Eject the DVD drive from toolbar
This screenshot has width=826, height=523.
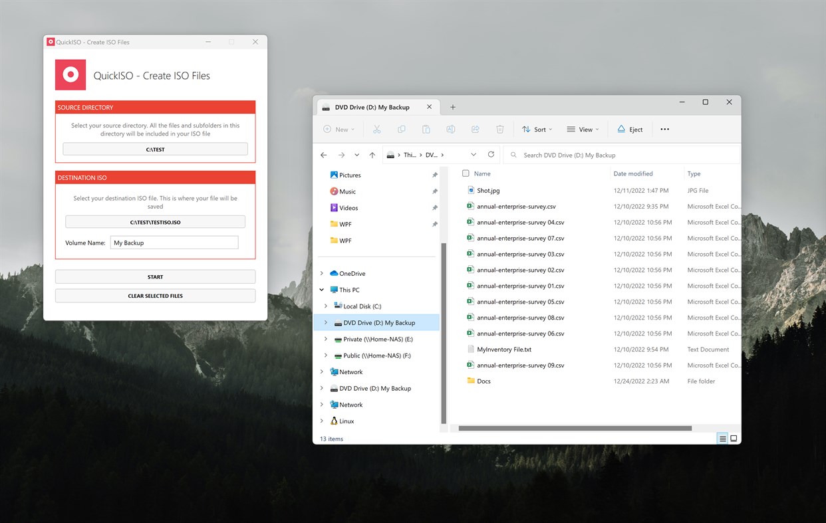(x=630, y=130)
